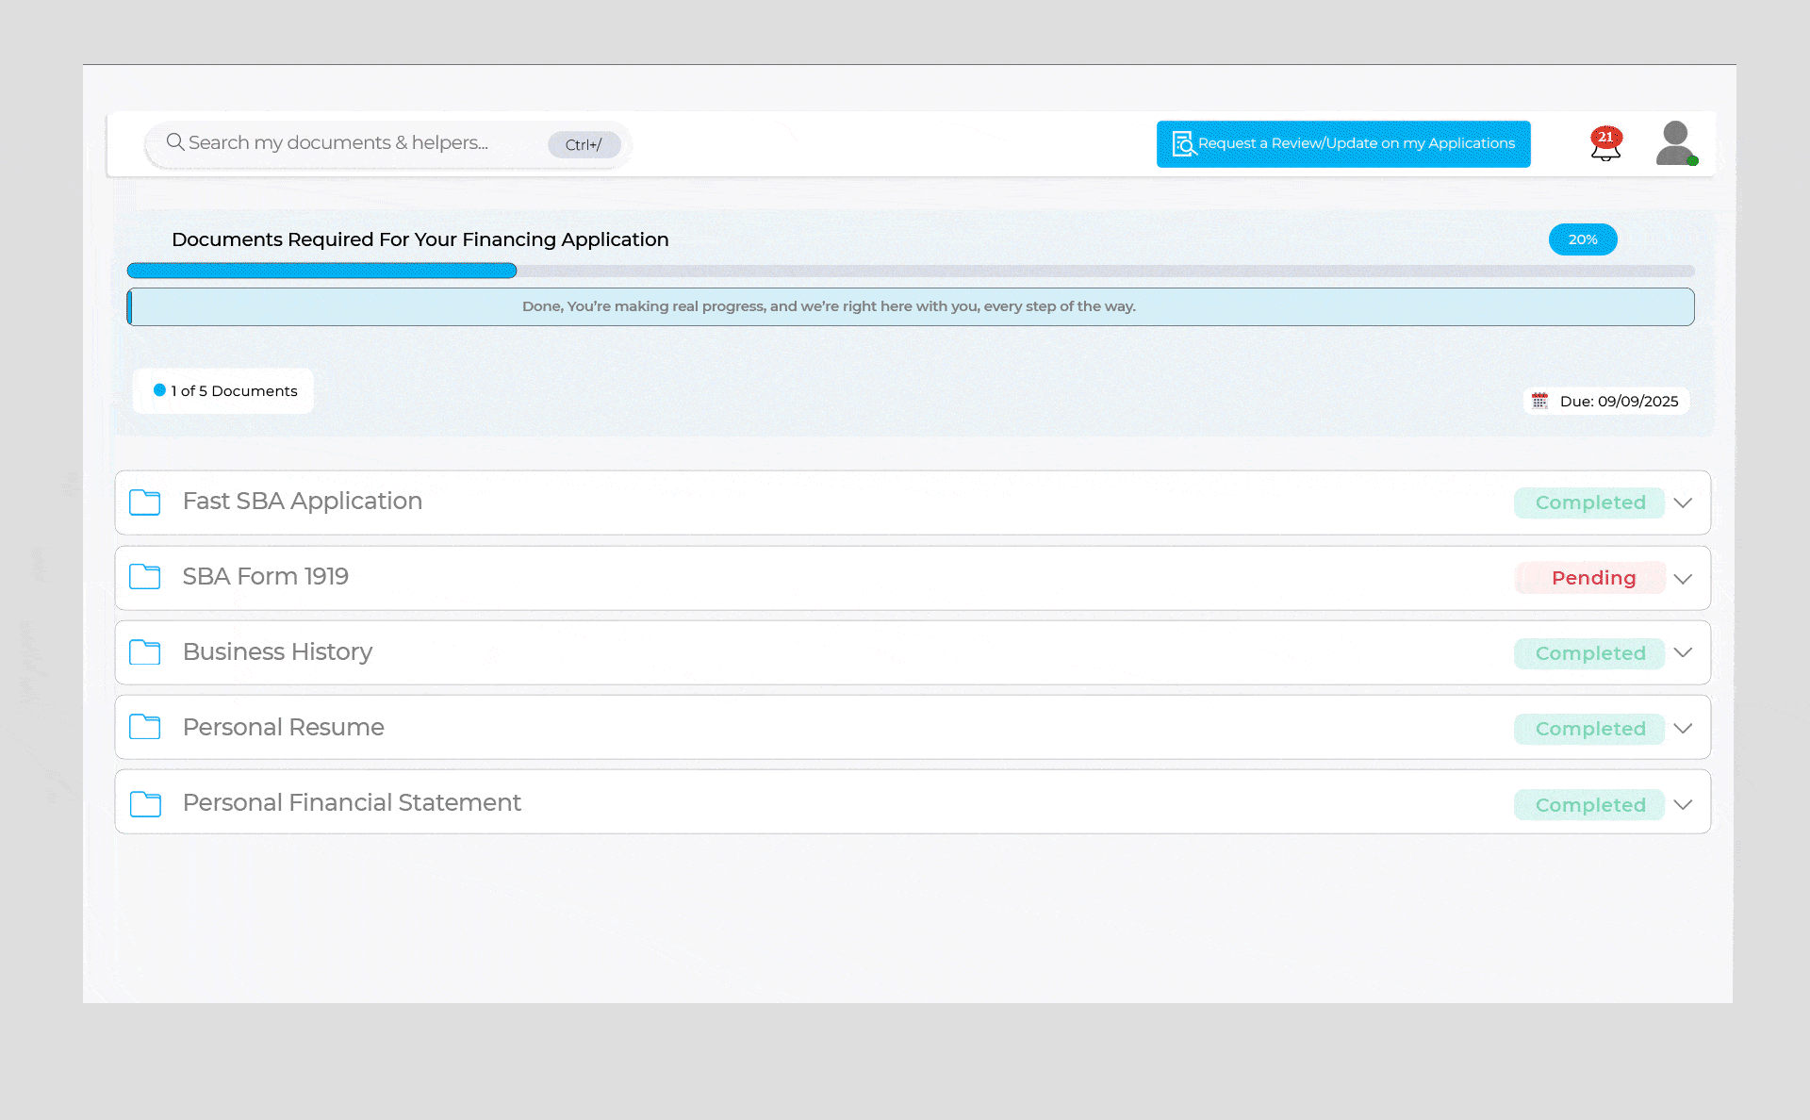Click the Fast SBA Application folder icon
Viewport: 1810px width, 1120px height.
[x=145, y=502]
